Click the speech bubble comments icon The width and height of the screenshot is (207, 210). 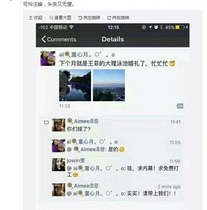tap(46, 123)
